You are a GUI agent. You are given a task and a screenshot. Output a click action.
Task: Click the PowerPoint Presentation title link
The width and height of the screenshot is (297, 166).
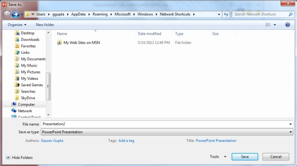tap(216, 140)
